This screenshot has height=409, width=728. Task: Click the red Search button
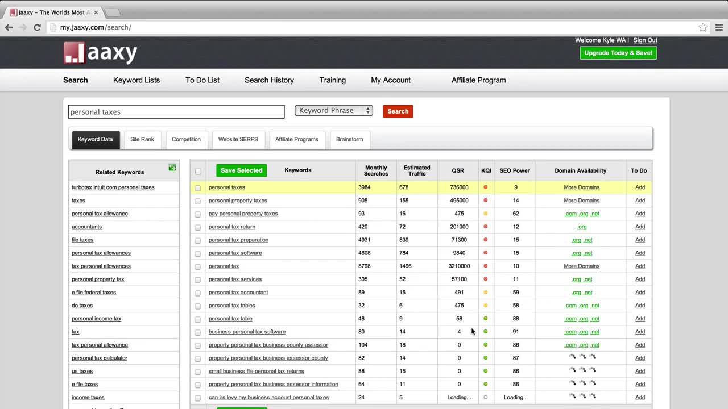click(398, 111)
